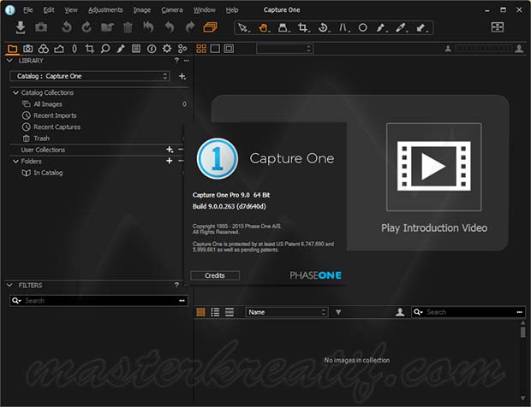
Task: Collapse the Catalog Collections tree
Action: point(15,92)
